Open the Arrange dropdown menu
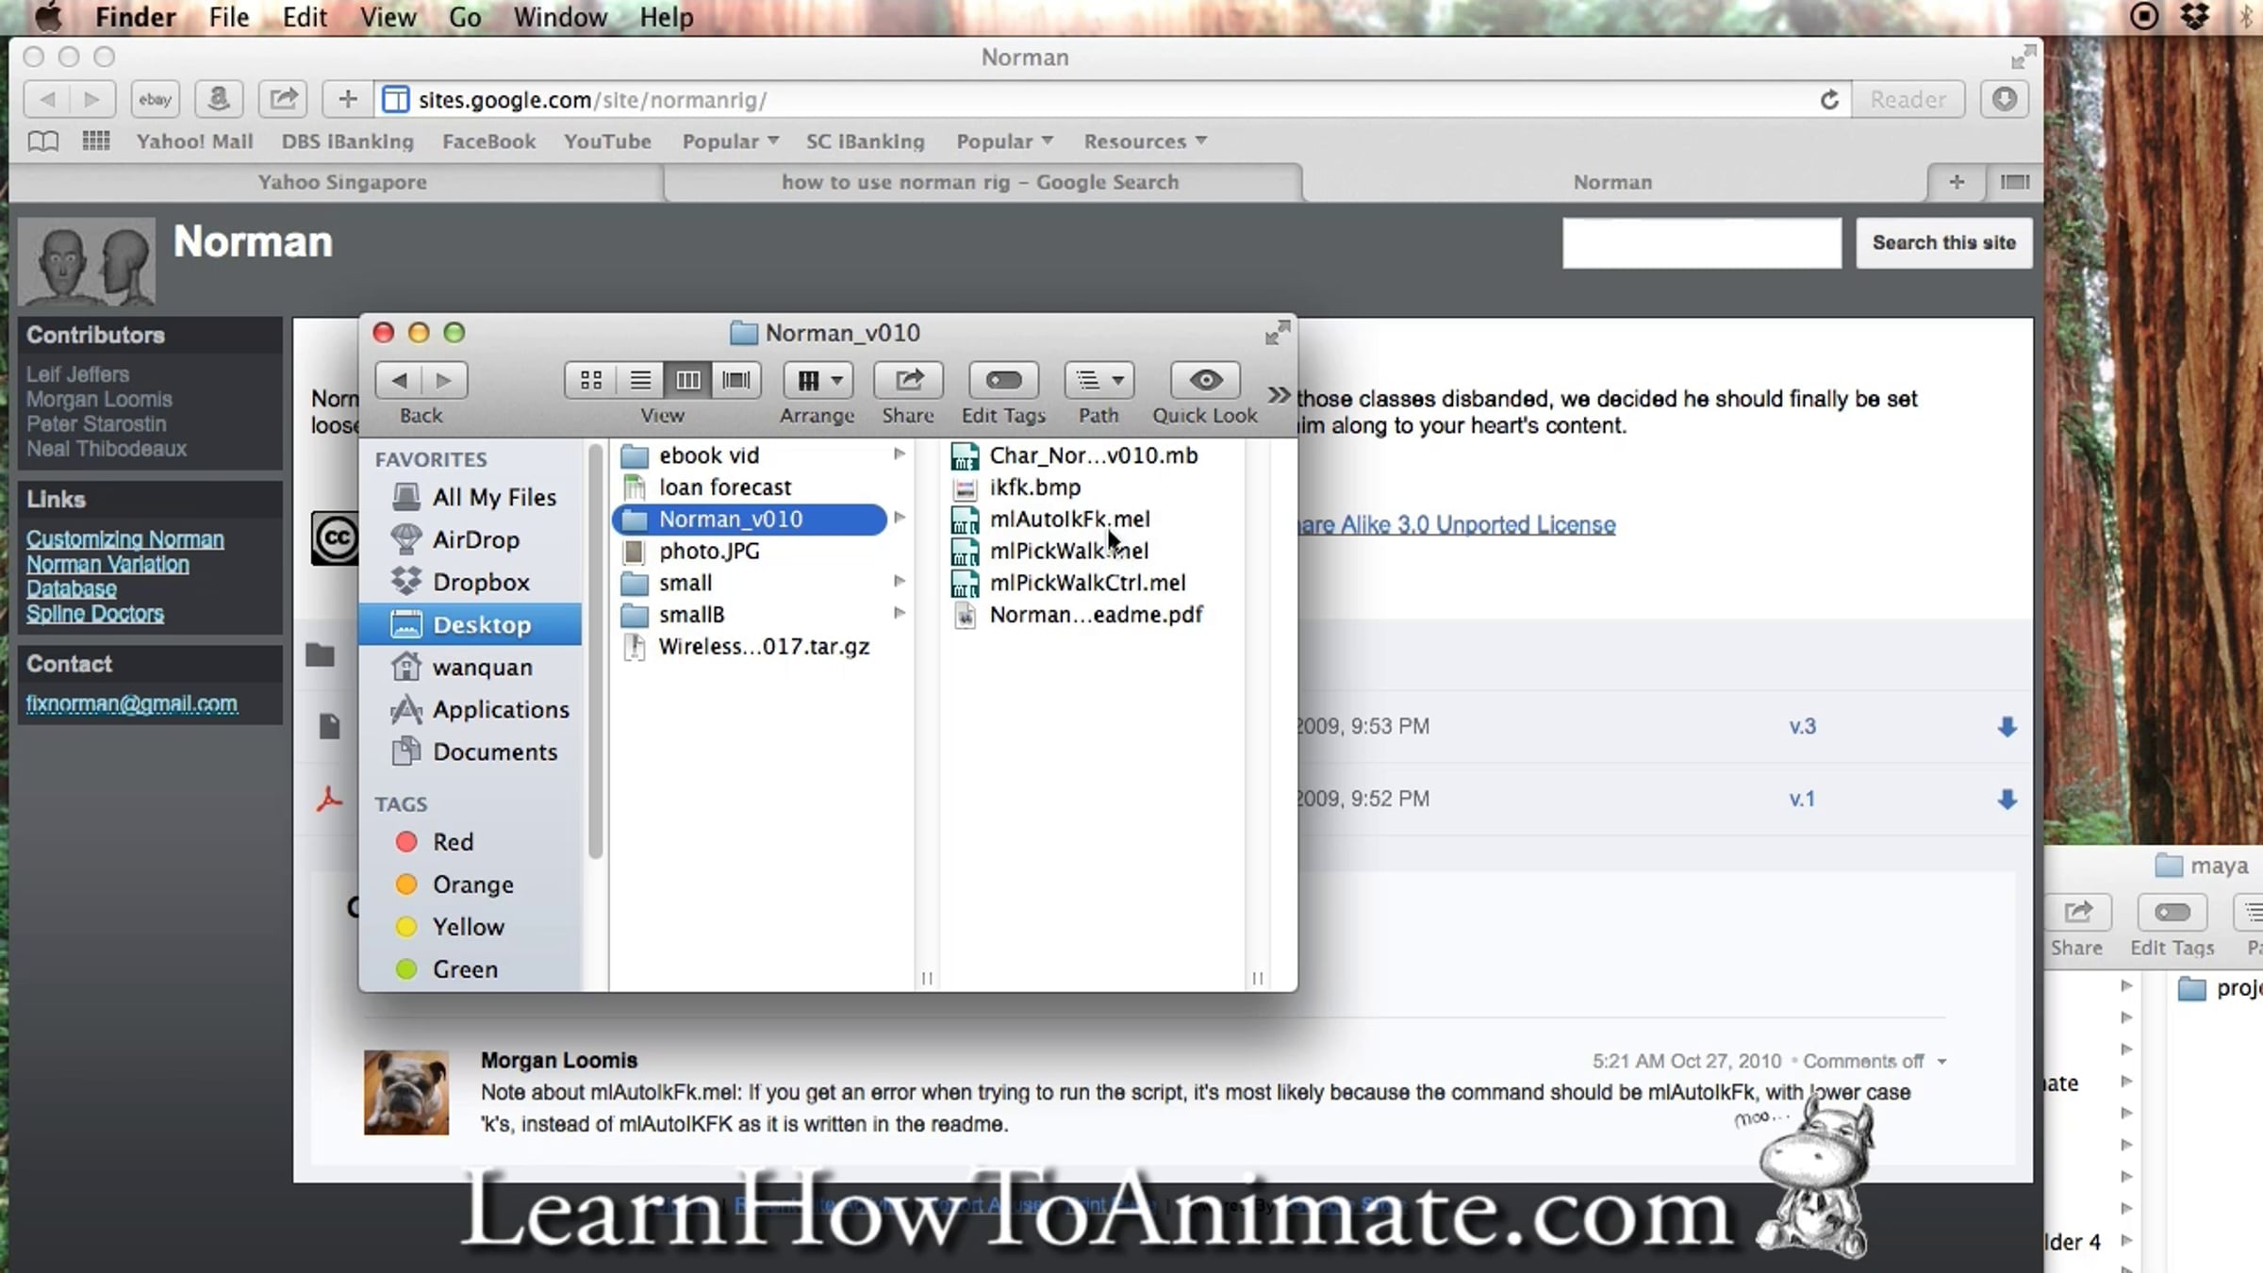Viewport: 2263px width, 1273px height. click(818, 380)
